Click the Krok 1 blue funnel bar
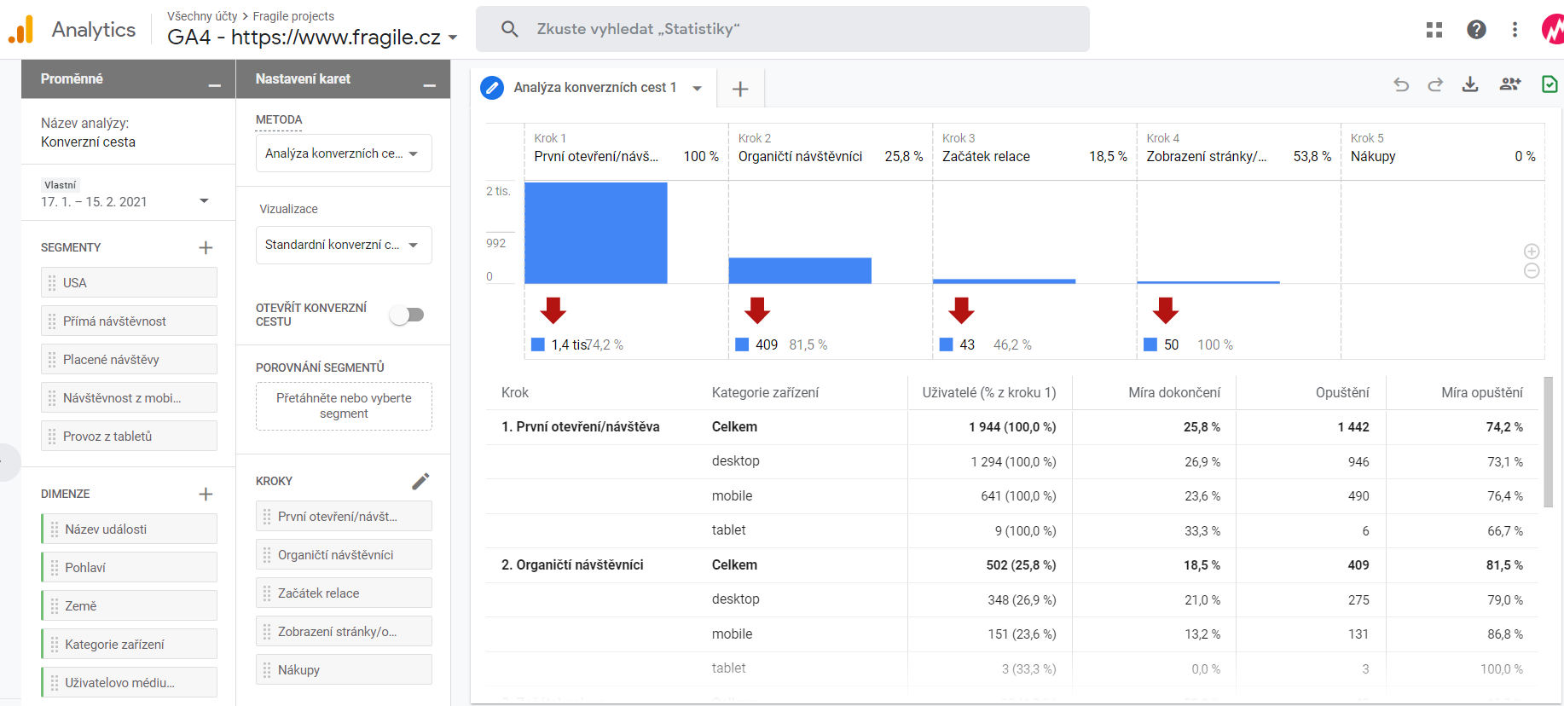This screenshot has width=1564, height=706. point(596,233)
